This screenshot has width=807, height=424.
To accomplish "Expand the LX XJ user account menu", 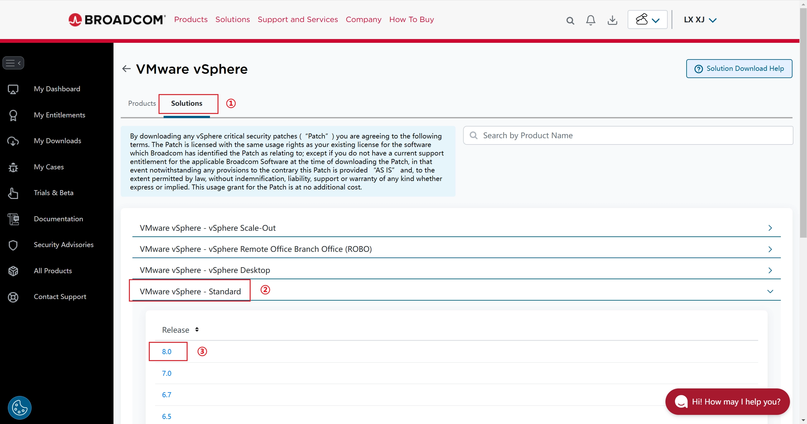I will pyautogui.click(x=700, y=20).
